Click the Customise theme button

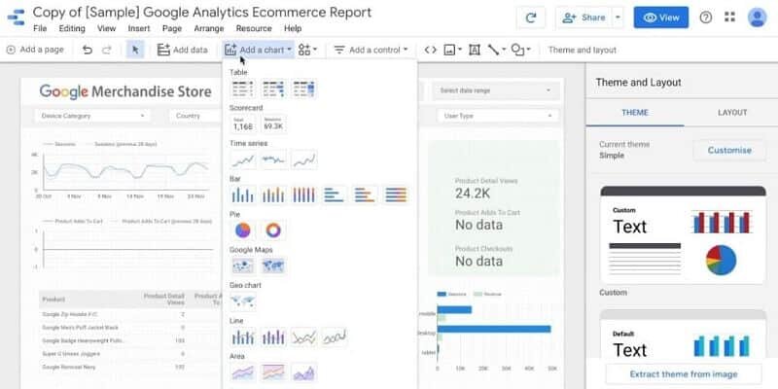point(729,150)
